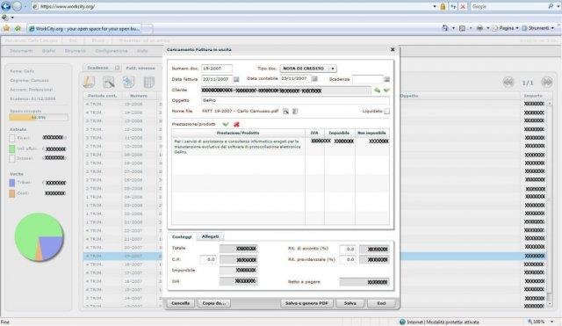Screen dimensions: 562x326
Task: Click the lock security icon in the address bar
Action: [x=443, y=6]
